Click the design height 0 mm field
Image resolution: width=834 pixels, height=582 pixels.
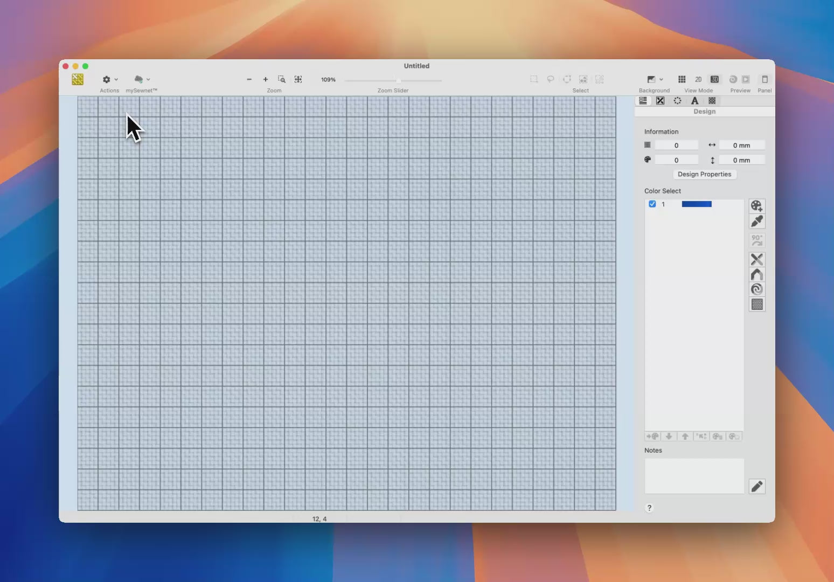coord(741,160)
